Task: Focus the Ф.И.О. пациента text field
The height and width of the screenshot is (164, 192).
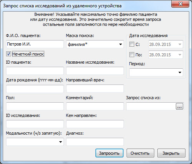Action: click(x=35, y=44)
